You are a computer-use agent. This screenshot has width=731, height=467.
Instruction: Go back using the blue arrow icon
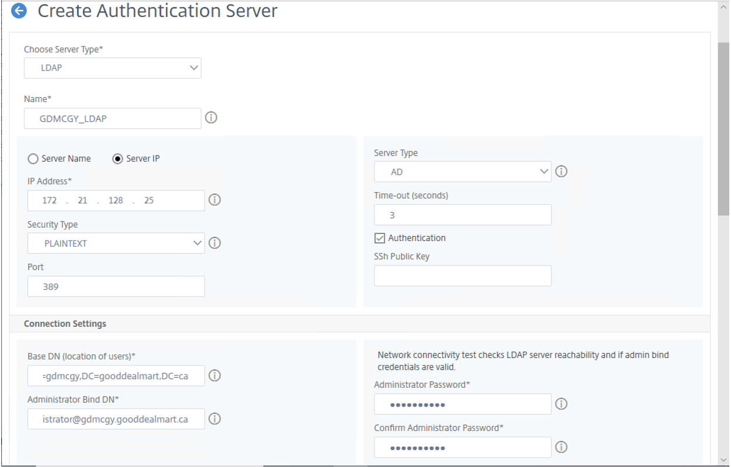pos(19,10)
